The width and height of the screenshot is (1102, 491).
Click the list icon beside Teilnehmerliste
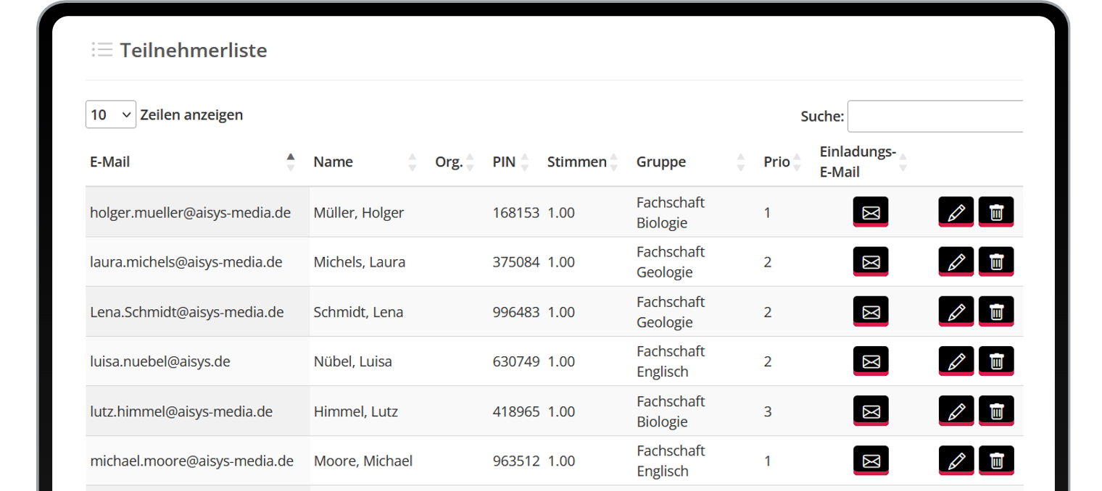(x=101, y=50)
